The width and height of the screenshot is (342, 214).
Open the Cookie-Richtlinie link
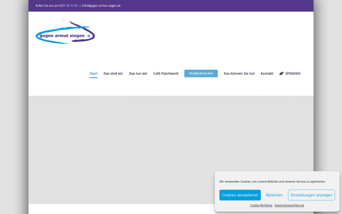pos(261,205)
